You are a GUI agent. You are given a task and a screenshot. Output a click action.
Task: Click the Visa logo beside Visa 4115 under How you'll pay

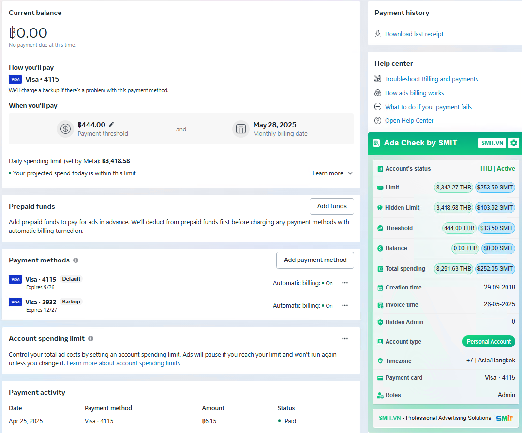[15, 79]
